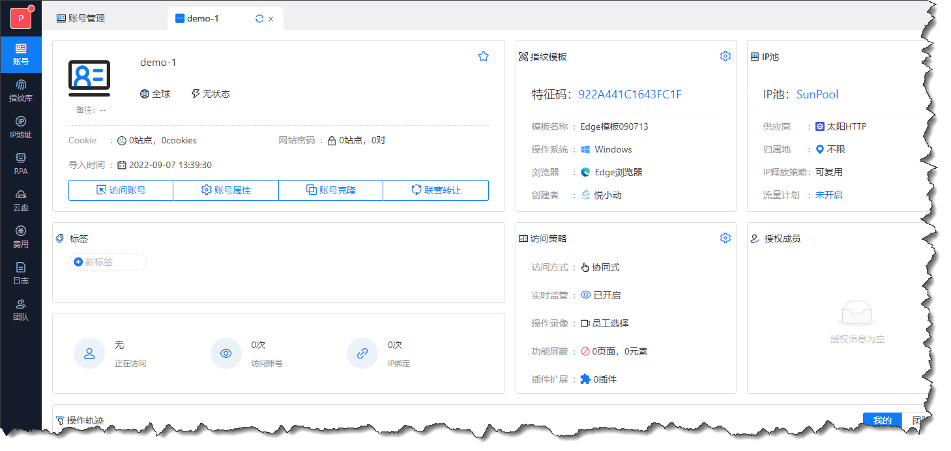Image resolution: width=951 pixels, height=451 pixels.
Task: Click the 全球 globe icon
Action: (145, 94)
